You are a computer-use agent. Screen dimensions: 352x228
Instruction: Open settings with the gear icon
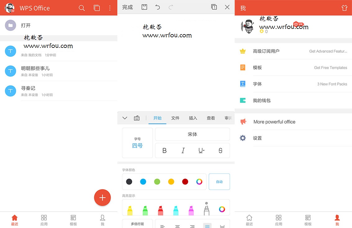point(243,138)
